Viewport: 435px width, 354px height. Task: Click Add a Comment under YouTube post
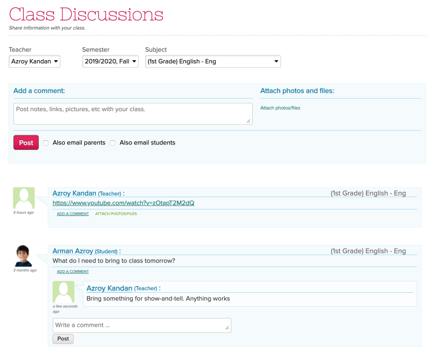coord(73,214)
